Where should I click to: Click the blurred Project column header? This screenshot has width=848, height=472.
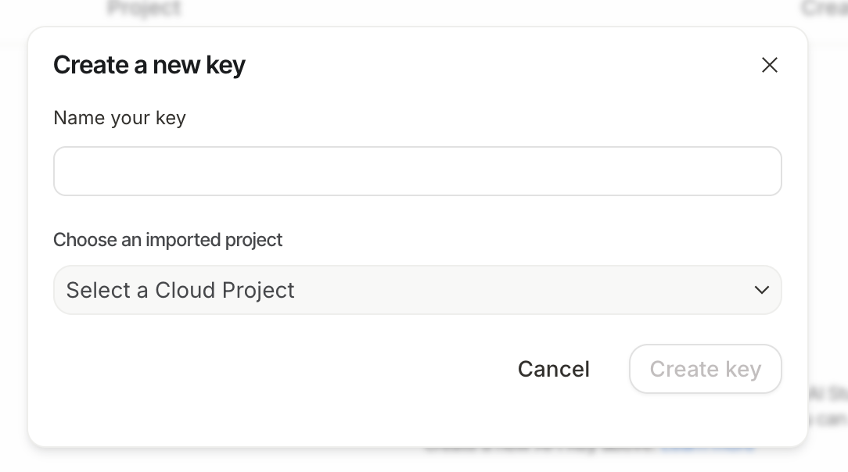click(x=144, y=9)
